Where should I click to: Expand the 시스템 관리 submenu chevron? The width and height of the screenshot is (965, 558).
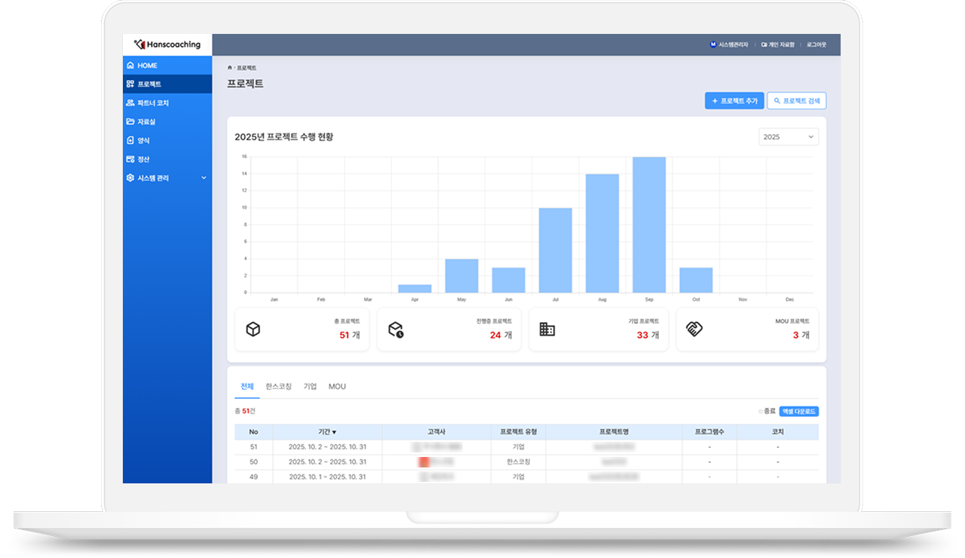click(x=204, y=178)
